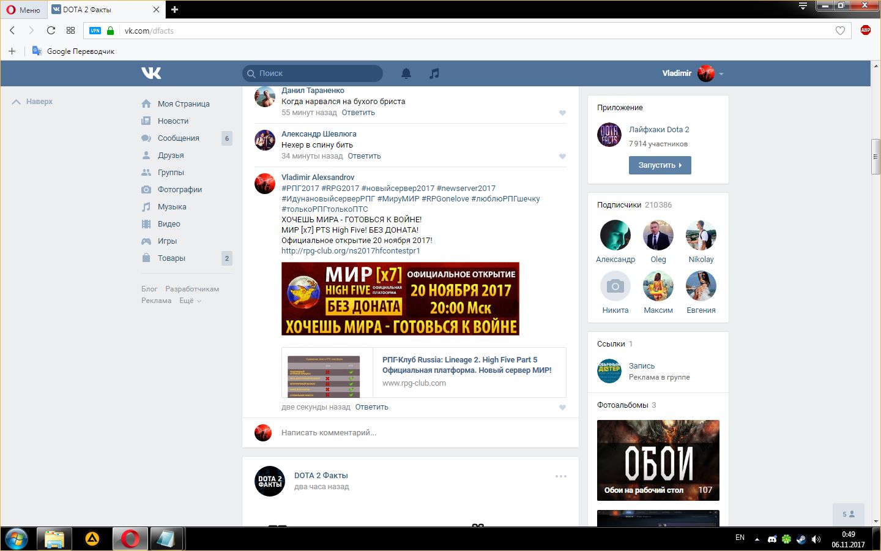
Task: Open the rpg-club.org contest link
Action: click(x=351, y=251)
